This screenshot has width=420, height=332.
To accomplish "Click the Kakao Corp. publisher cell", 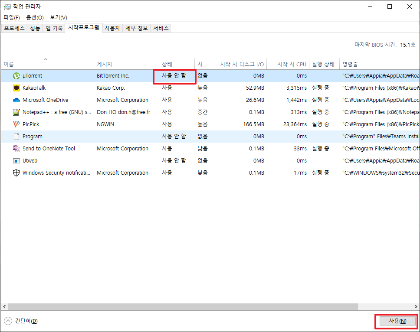I will pyautogui.click(x=111, y=88).
